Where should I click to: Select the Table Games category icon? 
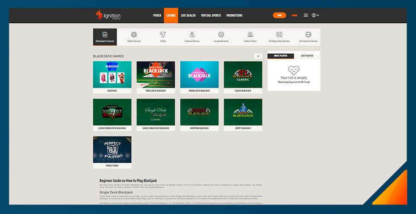[134, 34]
